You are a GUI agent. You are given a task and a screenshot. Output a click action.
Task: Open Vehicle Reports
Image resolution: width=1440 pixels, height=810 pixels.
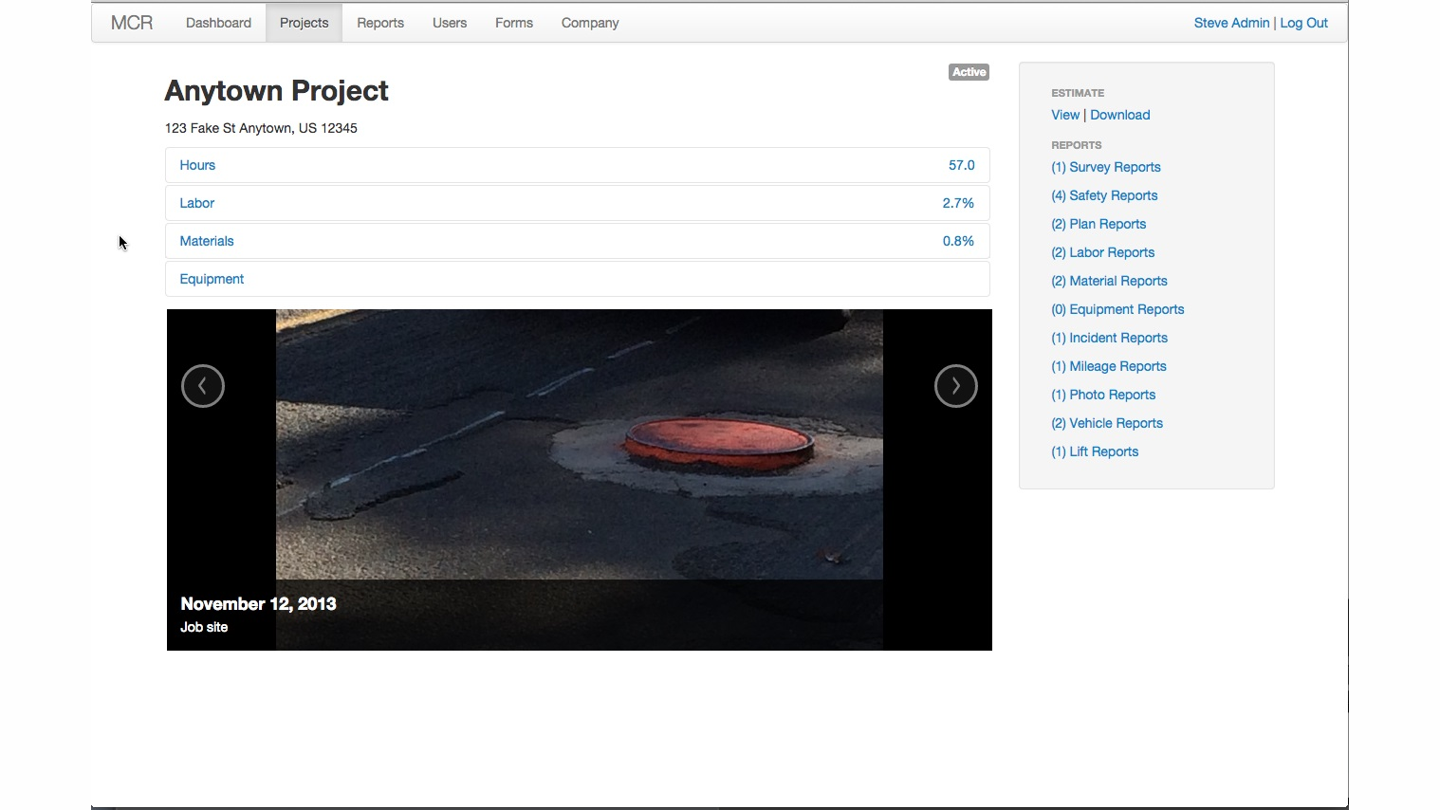[1107, 423]
